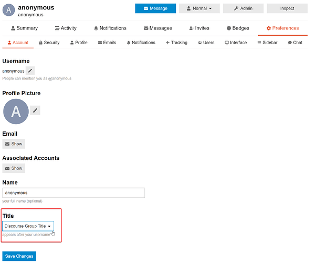This screenshot has width=316, height=263.
Task: Click the bell icon on top Notifications tab
Action: tap(96, 28)
